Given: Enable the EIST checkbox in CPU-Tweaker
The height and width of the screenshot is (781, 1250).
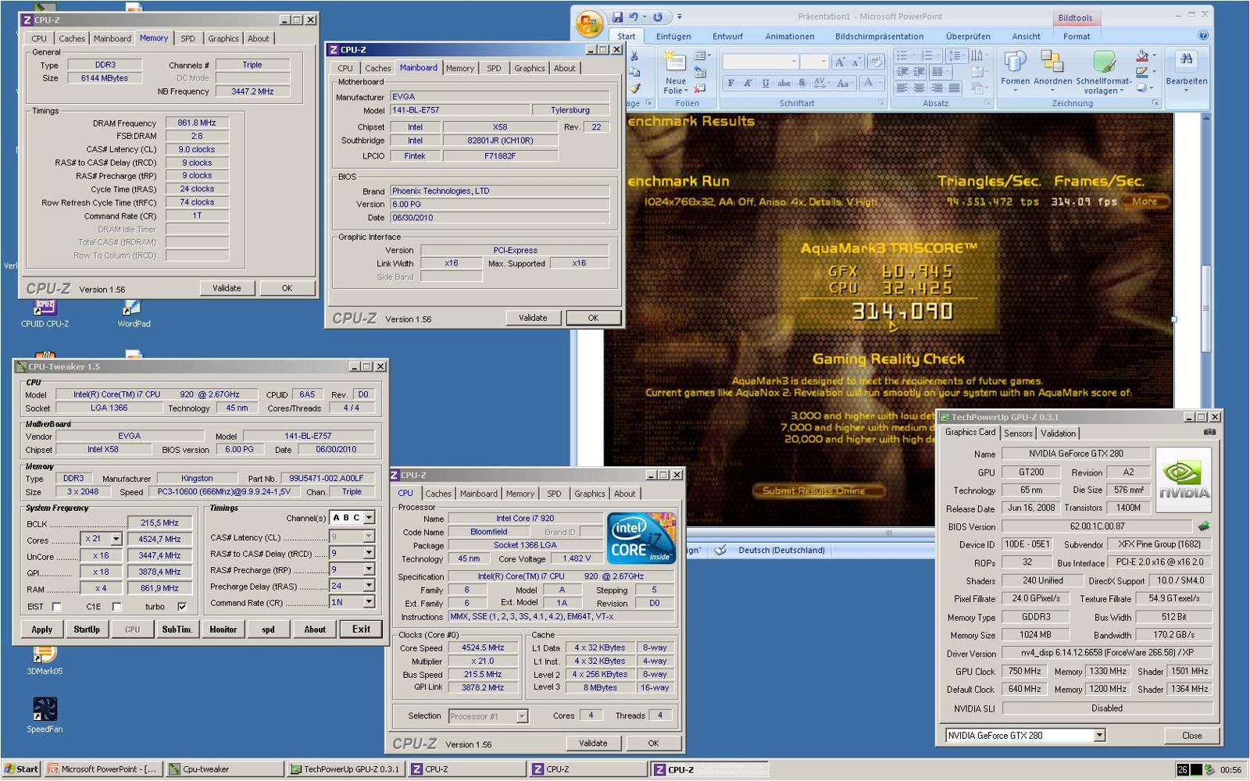Looking at the screenshot, I should [56, 607].
